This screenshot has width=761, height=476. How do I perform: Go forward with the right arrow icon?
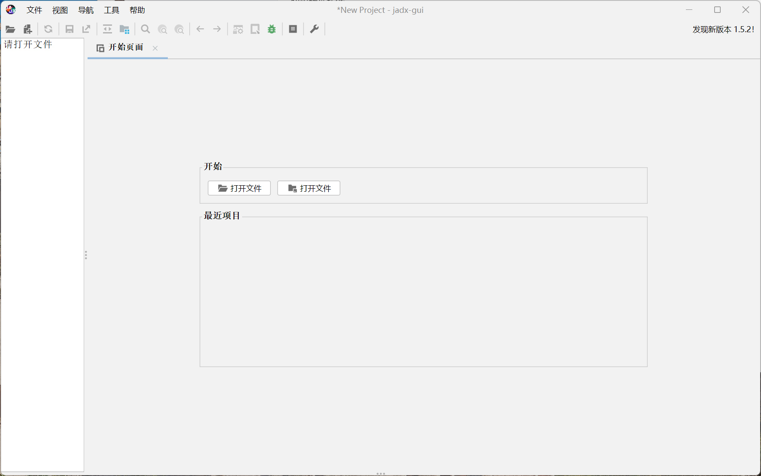pos(217,29)
